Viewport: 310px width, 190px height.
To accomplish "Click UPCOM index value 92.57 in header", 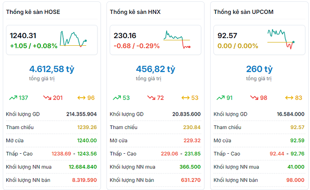I will (227, 36).
